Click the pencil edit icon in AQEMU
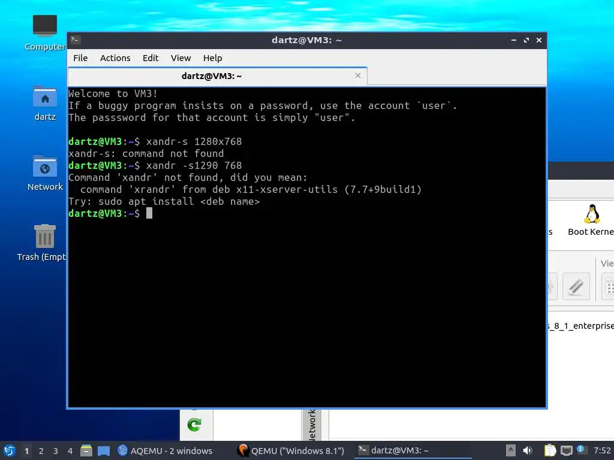 pyautogui.click(x=576, y=286)
